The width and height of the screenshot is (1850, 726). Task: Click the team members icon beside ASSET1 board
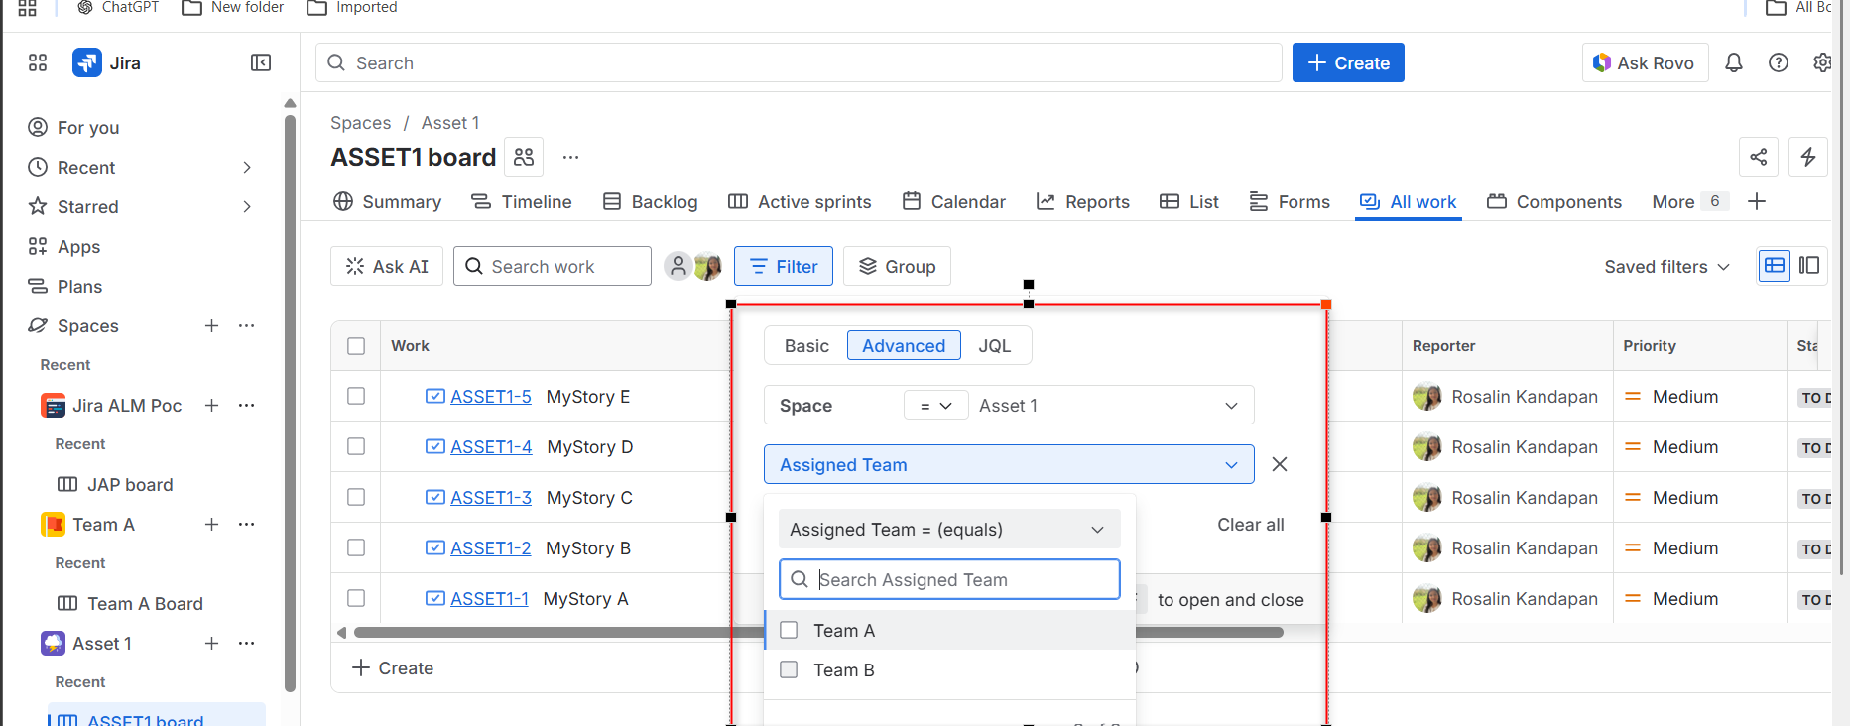pyautogui.click(x=524, y=157)
